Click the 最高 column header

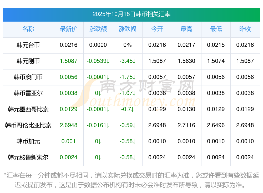click(x=186, y=29)
